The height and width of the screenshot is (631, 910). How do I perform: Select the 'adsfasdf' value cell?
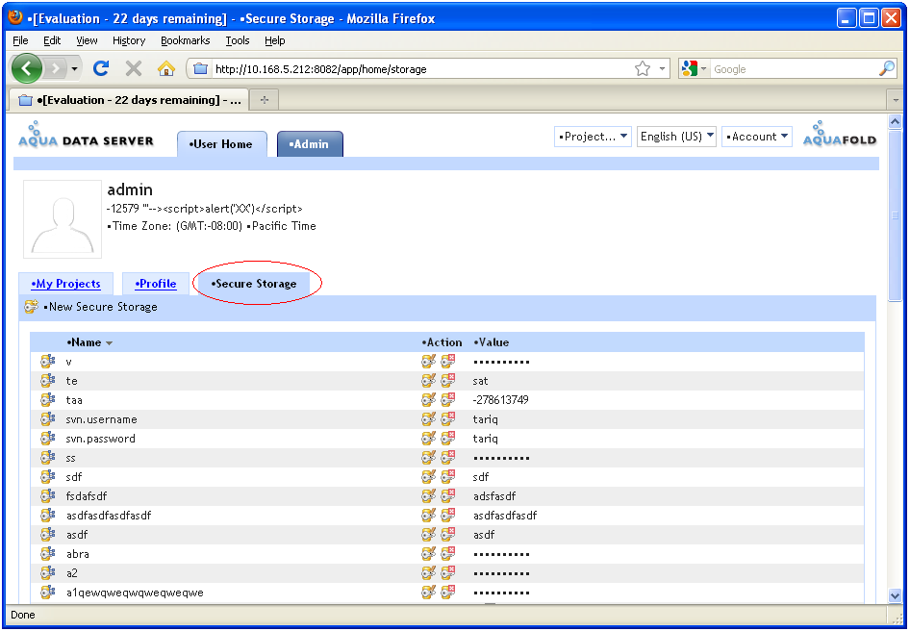[x=494, y=495]
